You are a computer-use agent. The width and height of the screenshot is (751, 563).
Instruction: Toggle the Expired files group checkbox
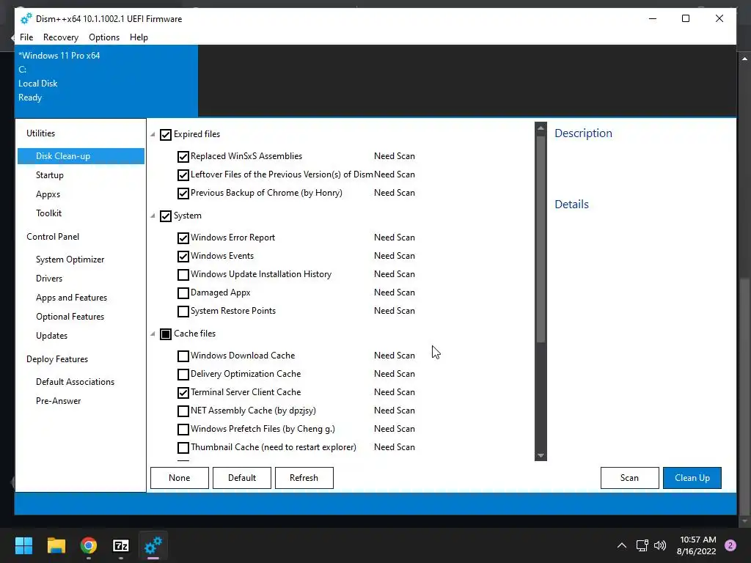click(166, 135)
